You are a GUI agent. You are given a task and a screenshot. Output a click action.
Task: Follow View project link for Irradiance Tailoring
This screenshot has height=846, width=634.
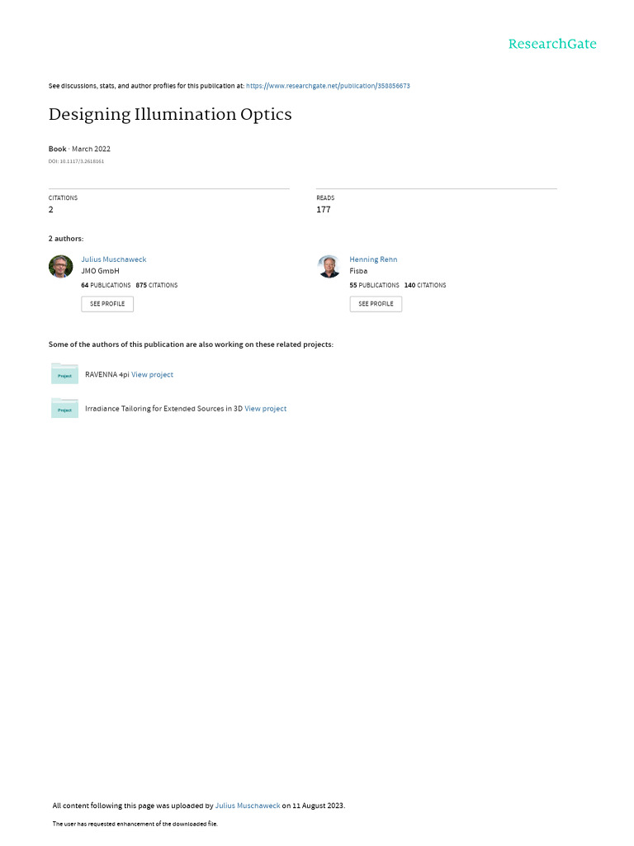[x=265, y=408]
